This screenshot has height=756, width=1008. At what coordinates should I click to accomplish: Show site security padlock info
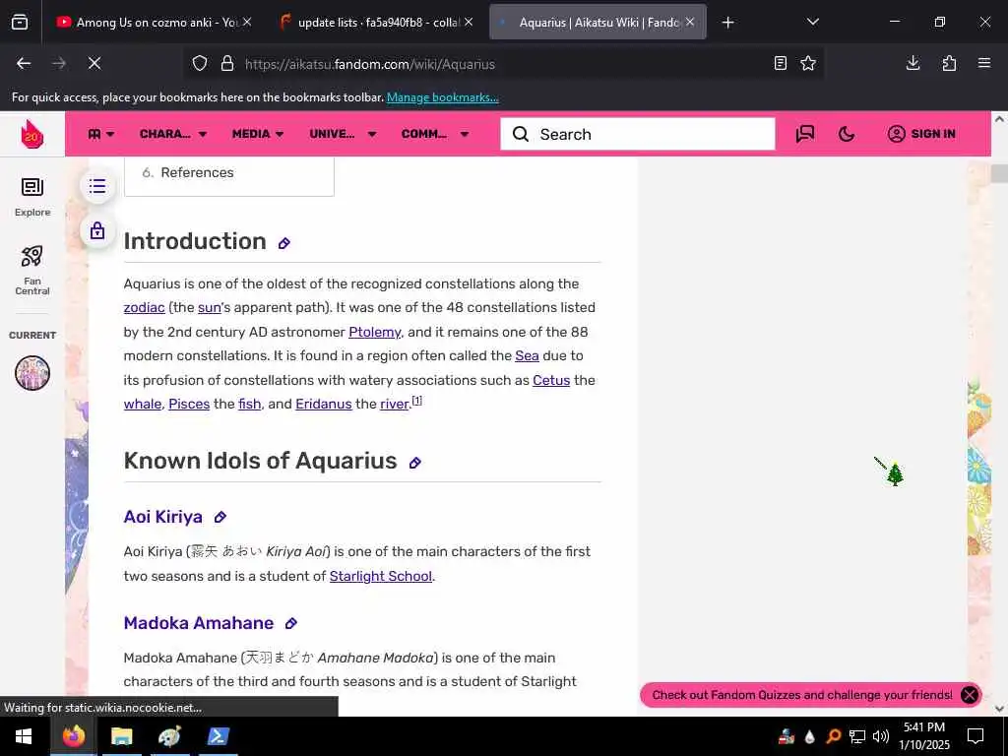(x=227, y=64)
